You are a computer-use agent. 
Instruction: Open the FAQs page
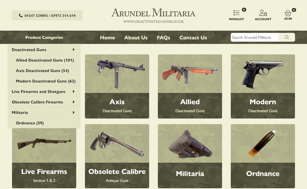[163, 38]
